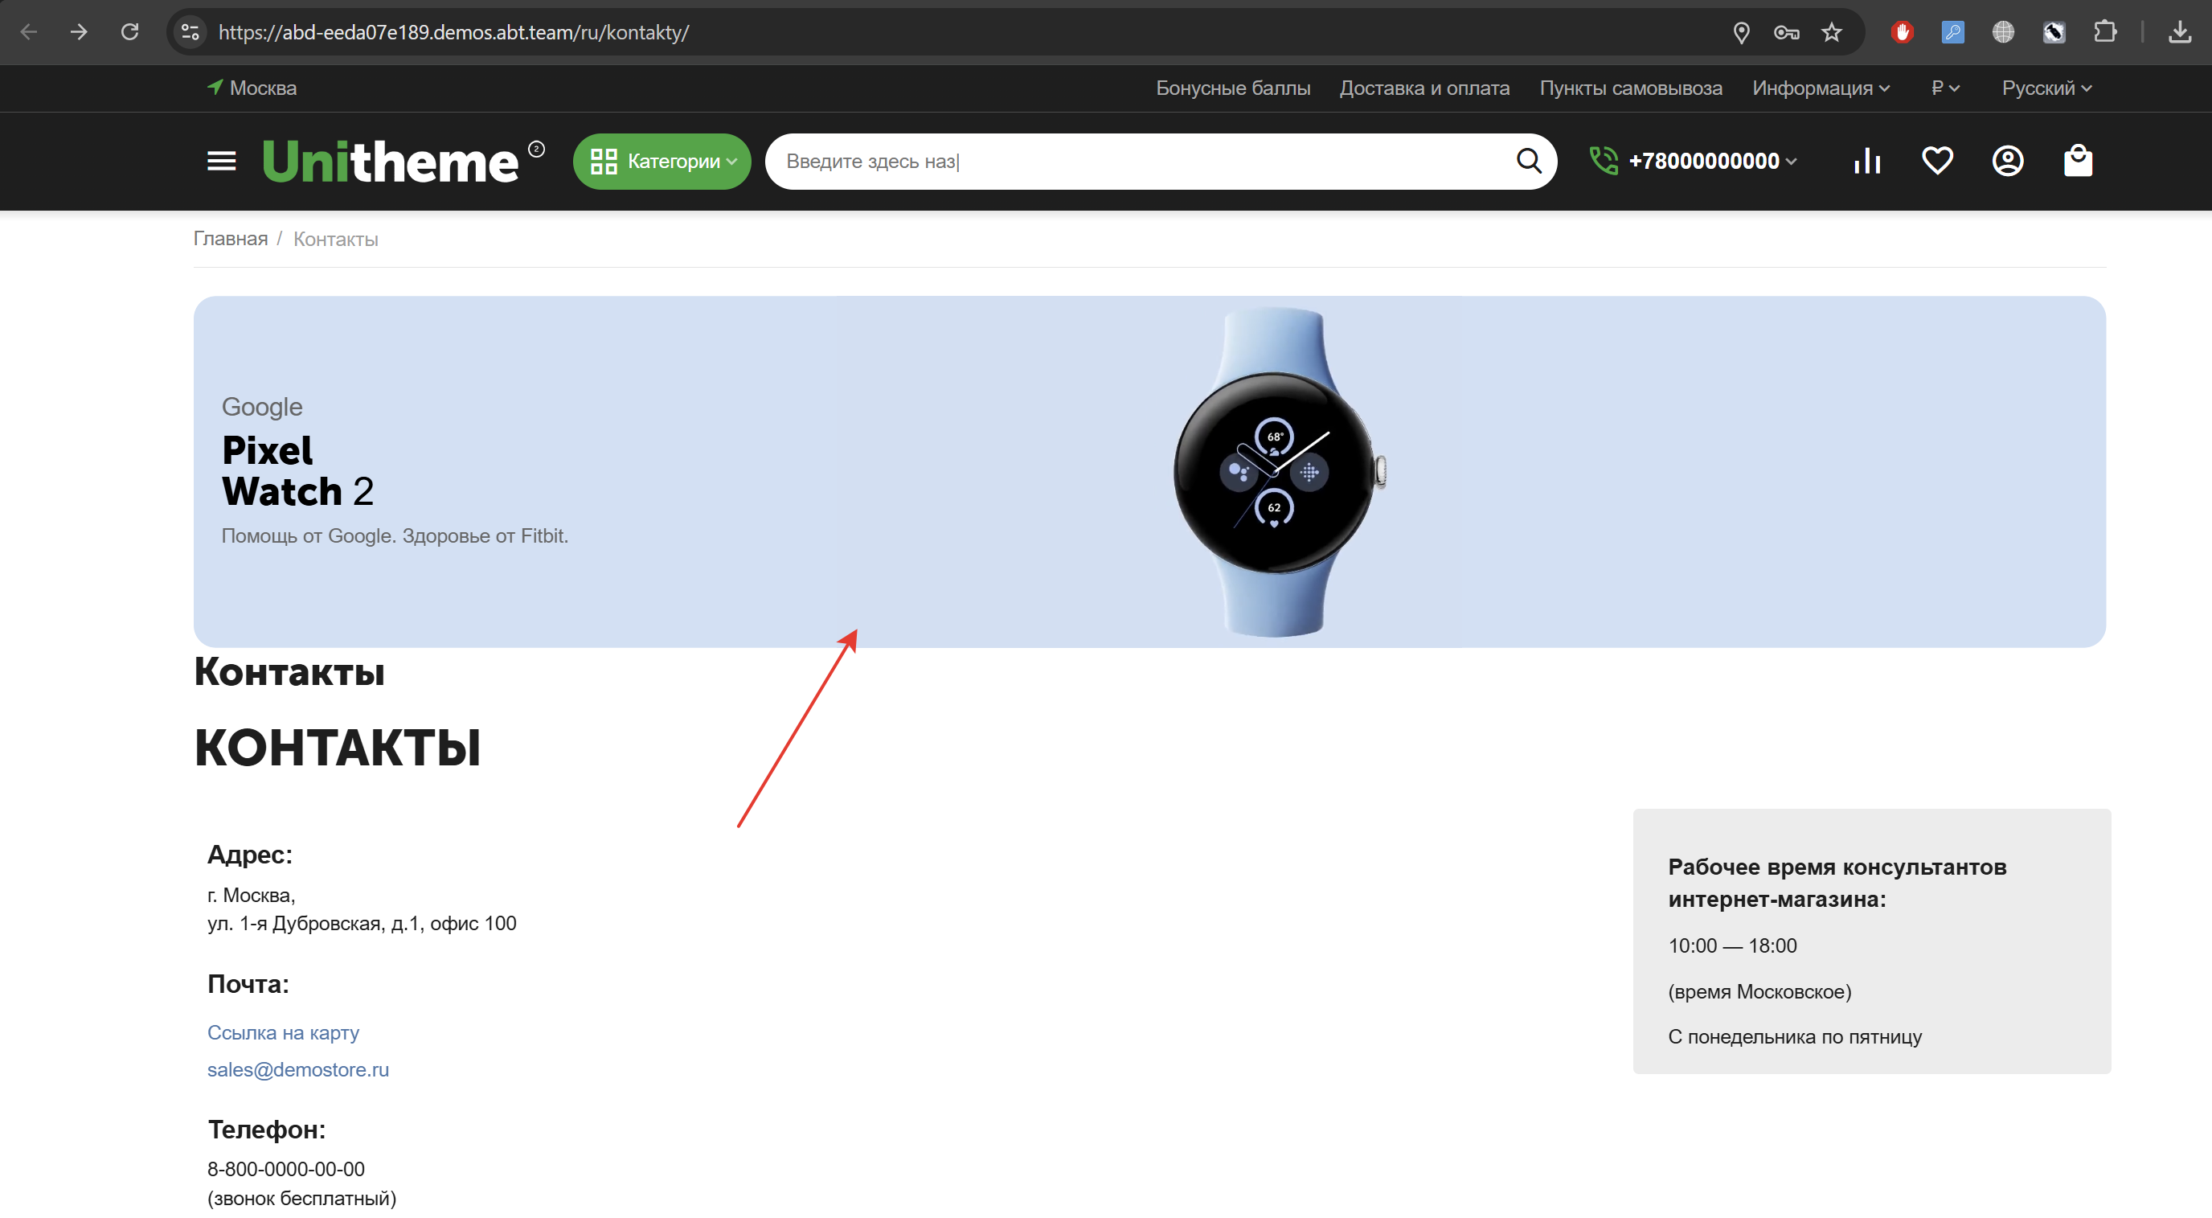
Task: Click the address 'ул. 1-я Дубровская' text
Action: 362,924
